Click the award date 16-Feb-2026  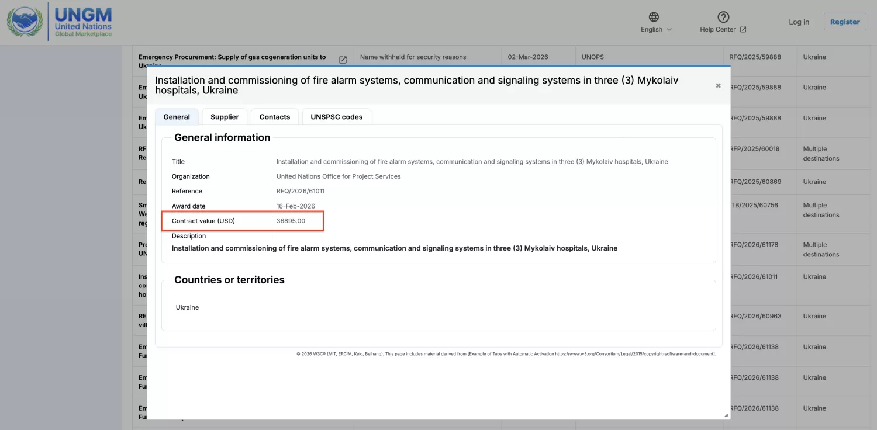tap(295, 206)
